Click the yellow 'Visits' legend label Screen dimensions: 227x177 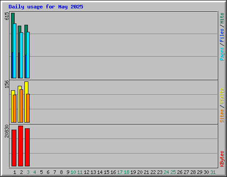pyautogui.click(x=222, y=96)
